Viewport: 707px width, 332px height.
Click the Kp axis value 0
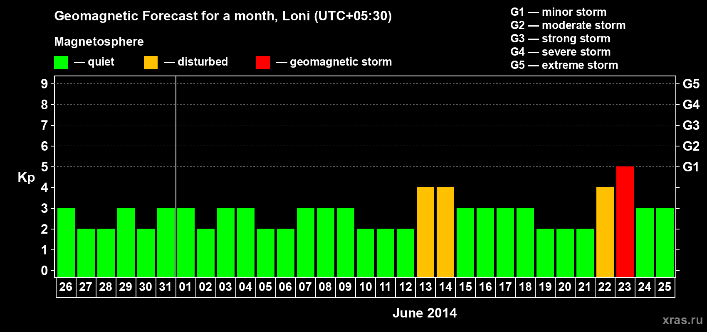pos(44,271)
